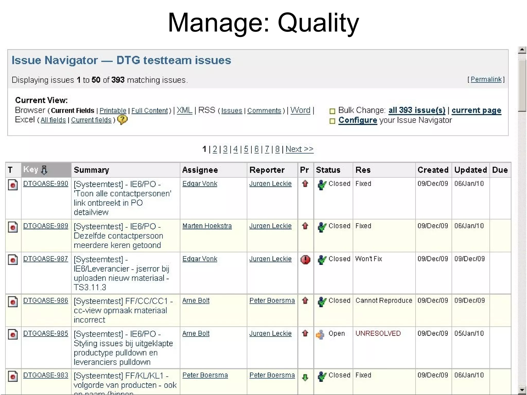Click the Closed status icon for DTGOASE-990

click(x=322, y=185)
